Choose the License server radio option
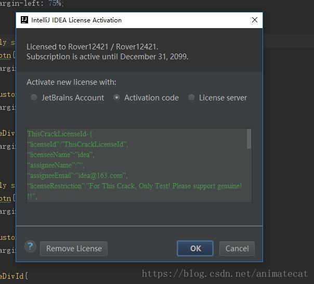 (x=192, y=98)
